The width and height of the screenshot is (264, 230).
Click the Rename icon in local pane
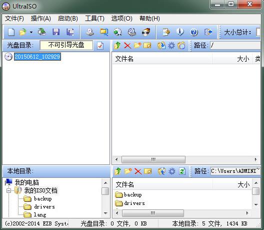coord(148,171)
